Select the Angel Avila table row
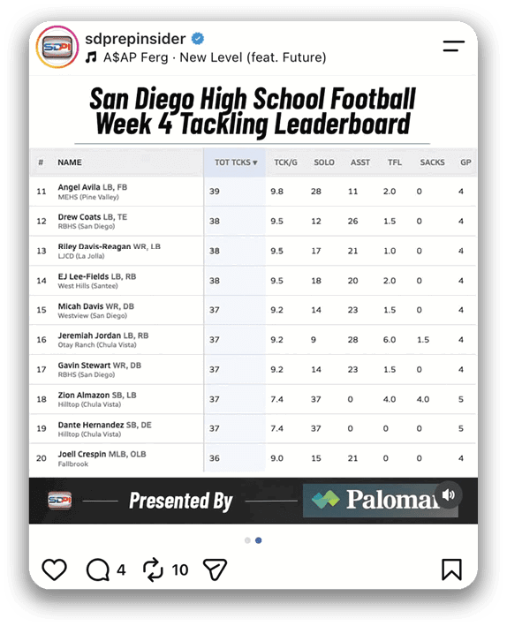507x626 pixels. pyautogui.click(x=253, y=192)
